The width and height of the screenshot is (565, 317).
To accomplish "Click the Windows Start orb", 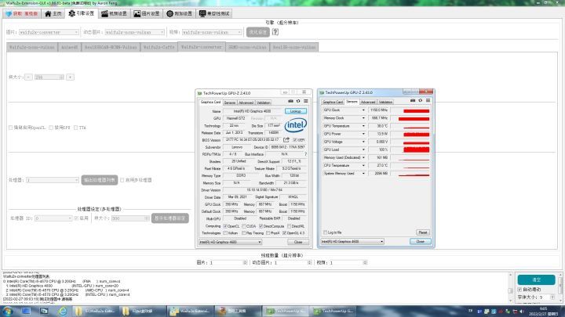I will tap(7, 311).
